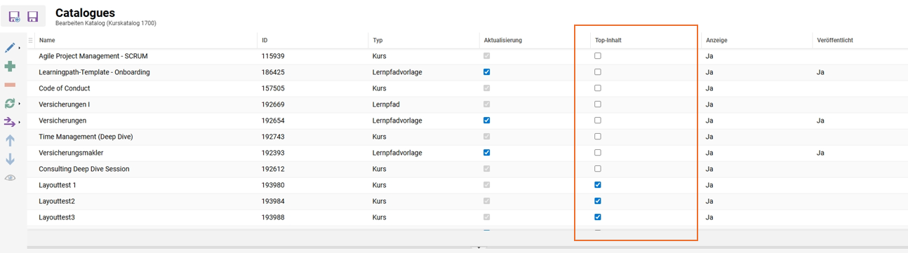Viewport: 908px width, 253px height.
Task: Click the Catalogues page title
Action: click(85, 13)
